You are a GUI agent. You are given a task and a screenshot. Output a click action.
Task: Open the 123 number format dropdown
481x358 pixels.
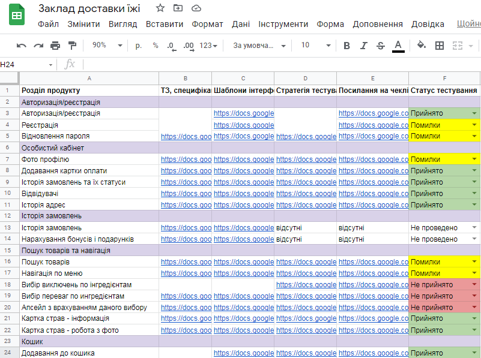(208, 46)
